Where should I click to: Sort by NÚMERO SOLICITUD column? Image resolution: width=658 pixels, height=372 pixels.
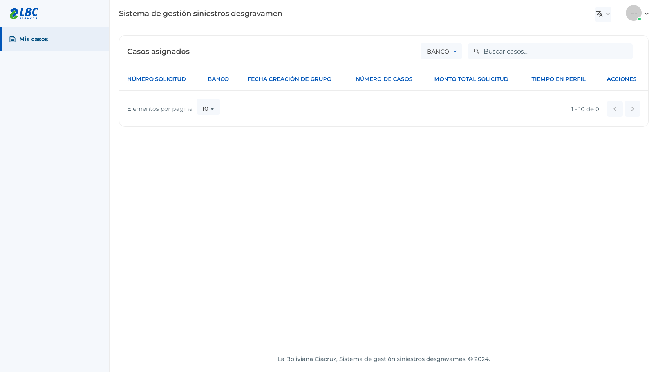click(x=157, y=79)
